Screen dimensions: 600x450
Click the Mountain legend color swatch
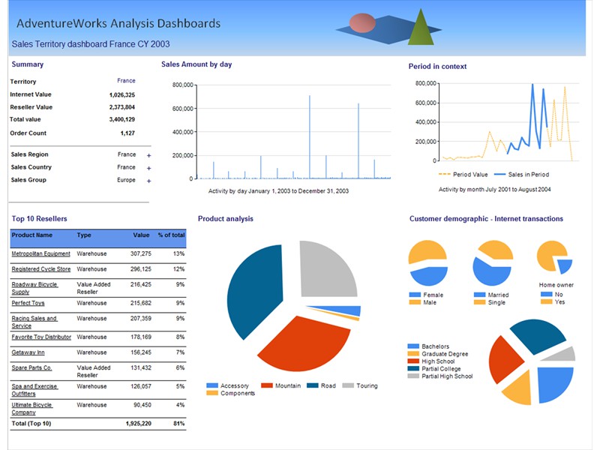tap(267, 385)
